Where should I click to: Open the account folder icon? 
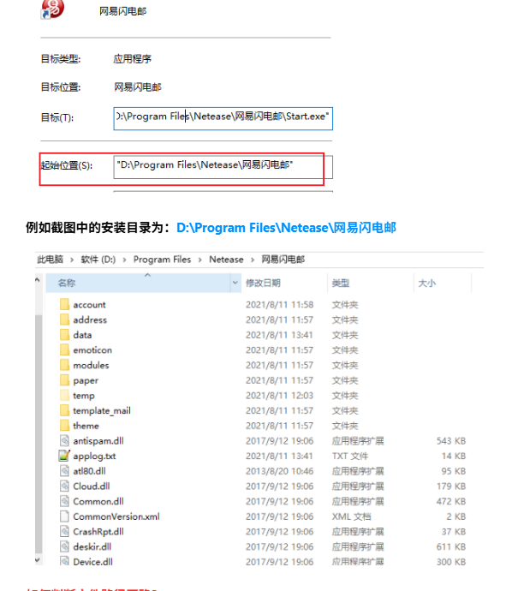point(64,304)
